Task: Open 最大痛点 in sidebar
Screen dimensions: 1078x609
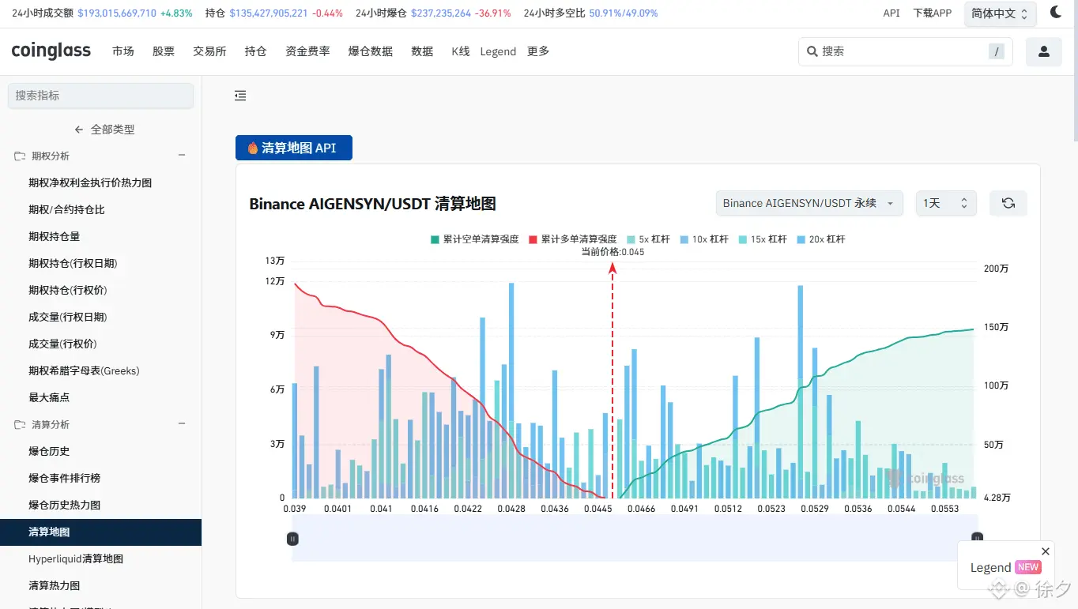Action: coord(49,398)
